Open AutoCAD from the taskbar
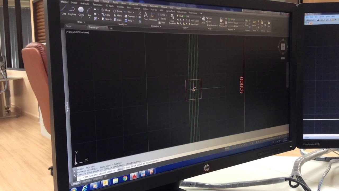The height and width of the screenshot is (191, 339). [134, 176]
